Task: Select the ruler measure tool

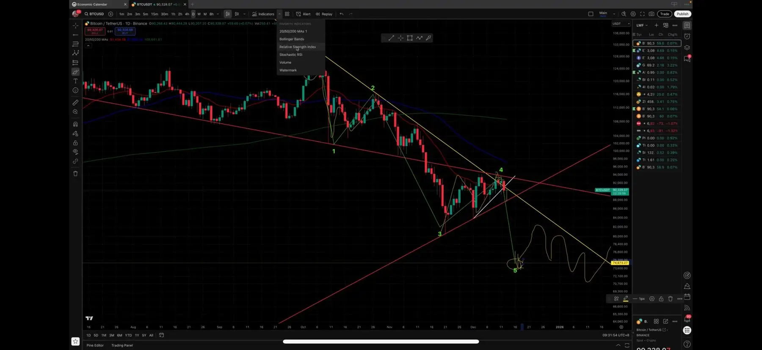Action: [75, 102]
